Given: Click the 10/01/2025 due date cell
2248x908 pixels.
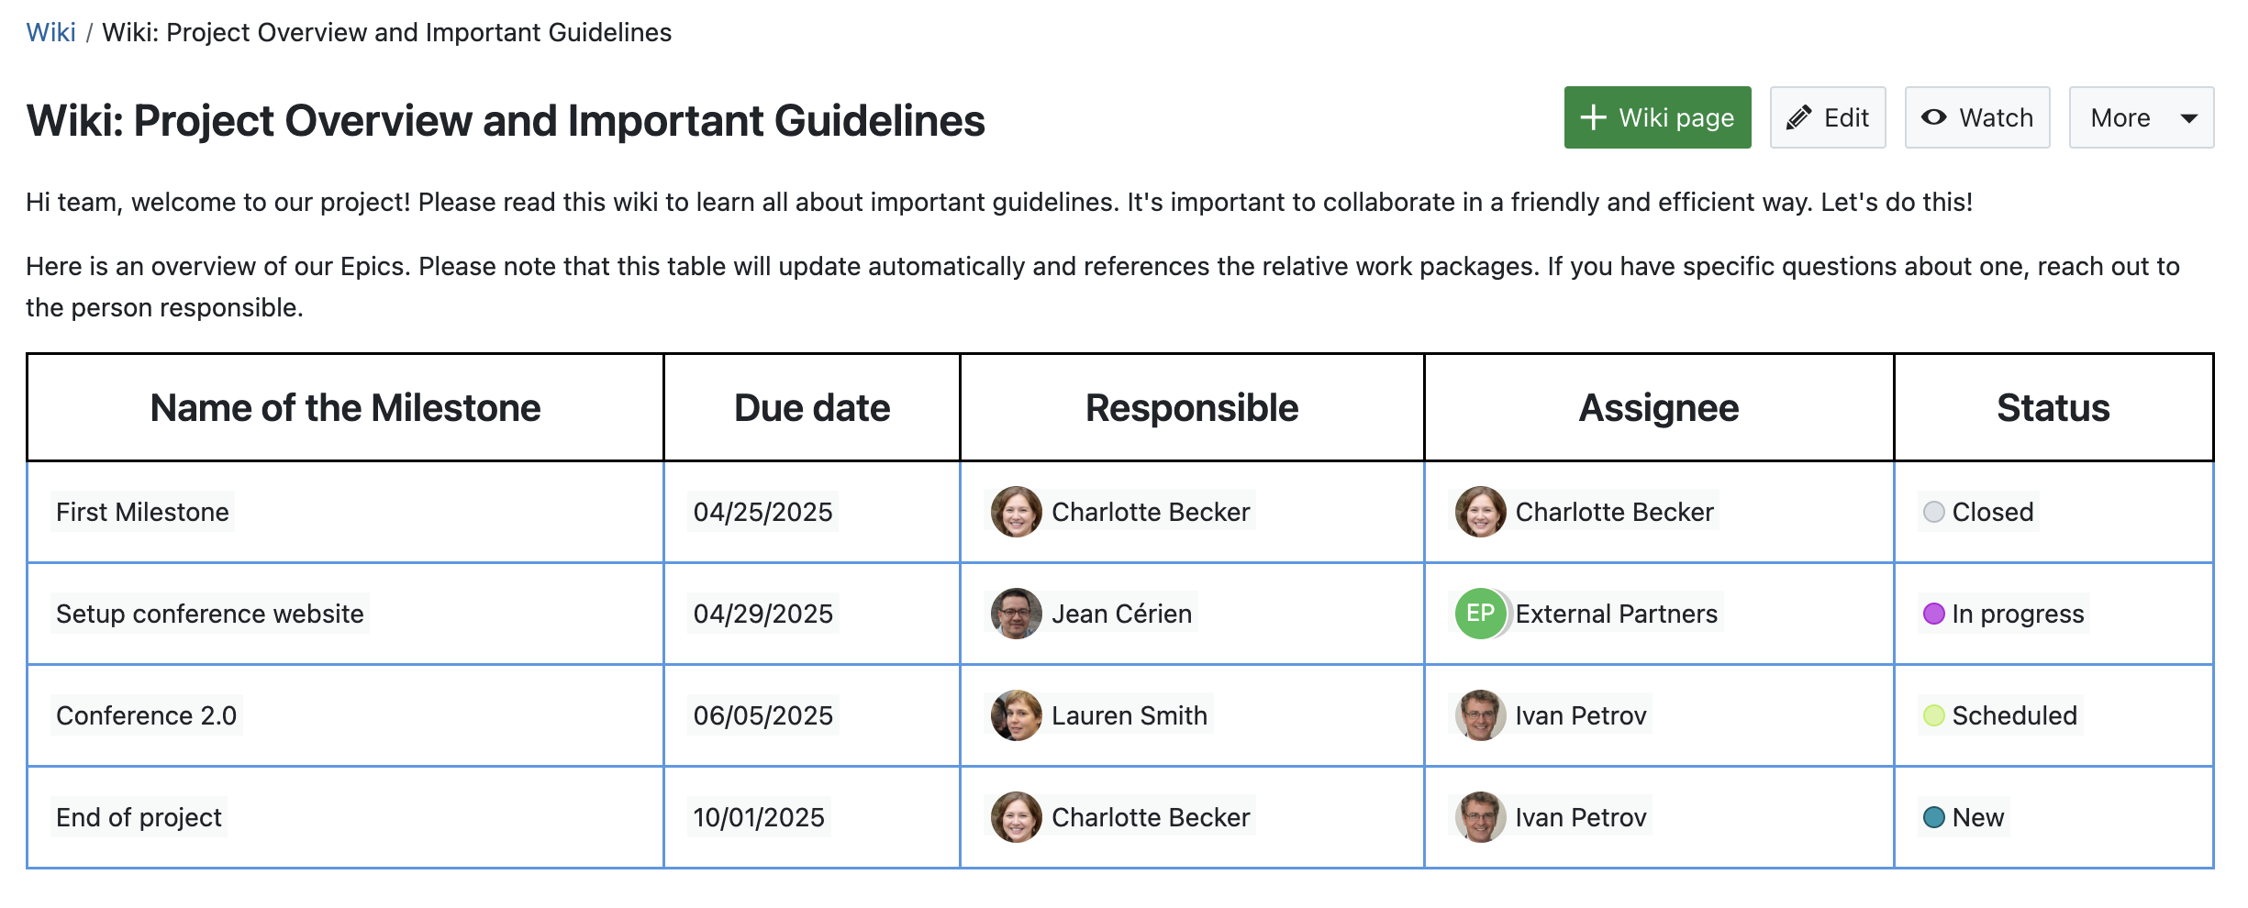Looking at the screenshot, I should pyautogui.click(x=759, y=817).
